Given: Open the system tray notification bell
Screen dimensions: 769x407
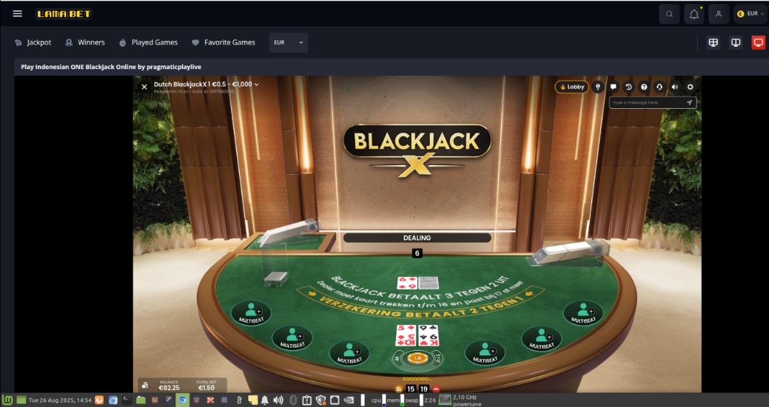Looking at the screenshot, I should click(265, 400).
